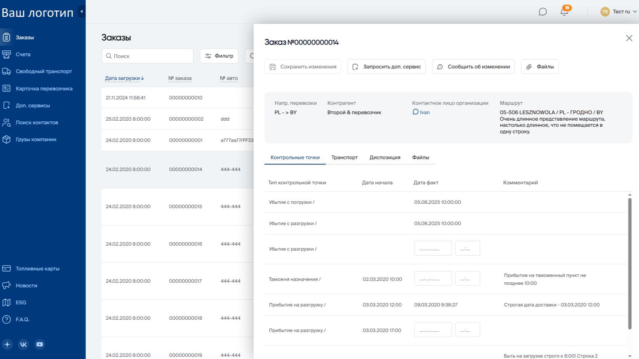Click the scrollbar up arrow in control points

[630, 195]
